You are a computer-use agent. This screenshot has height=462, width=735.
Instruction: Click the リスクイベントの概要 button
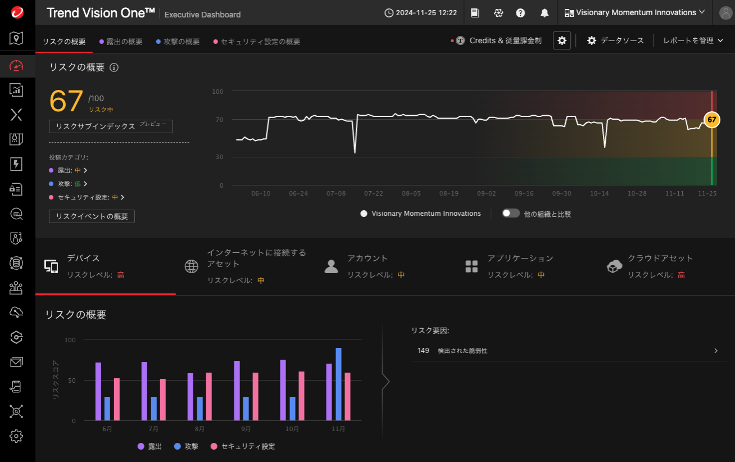point(92,216)
